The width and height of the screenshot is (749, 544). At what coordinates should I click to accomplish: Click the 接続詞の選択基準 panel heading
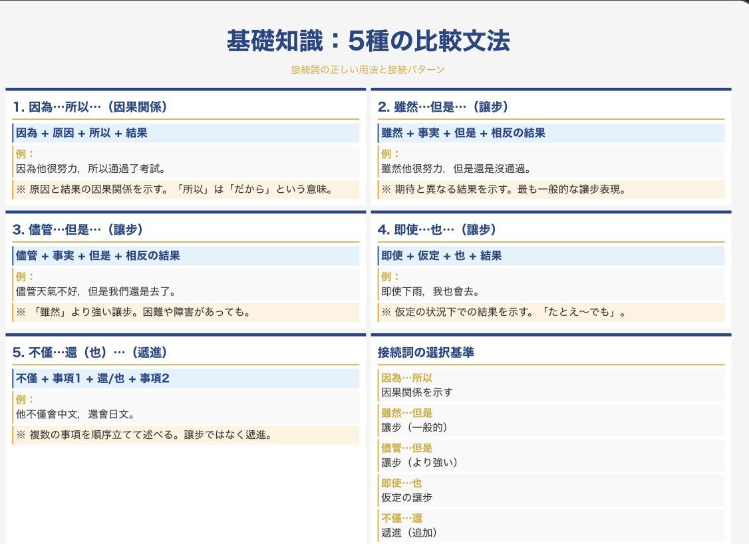[x=426, y=352]
